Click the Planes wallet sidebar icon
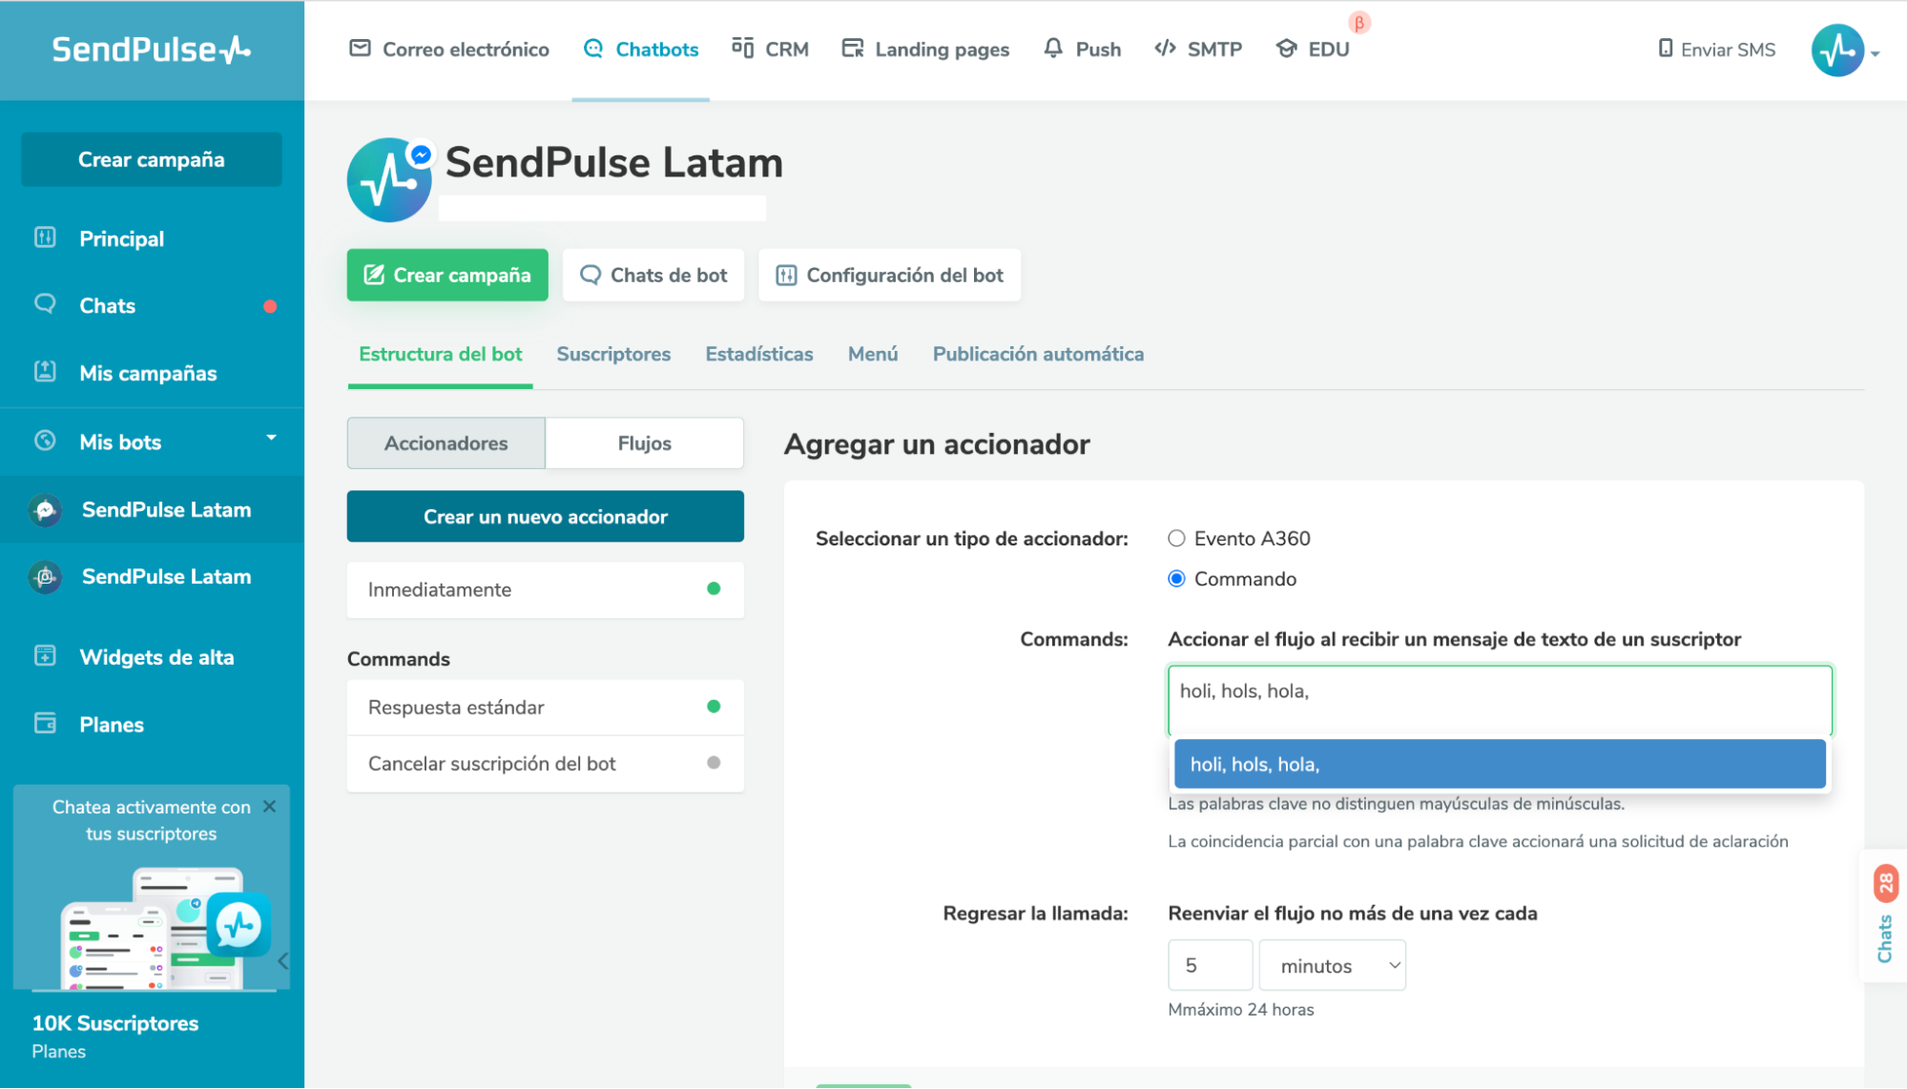The width and height of the screenshot is (1907, 1089). coord(45,724)
